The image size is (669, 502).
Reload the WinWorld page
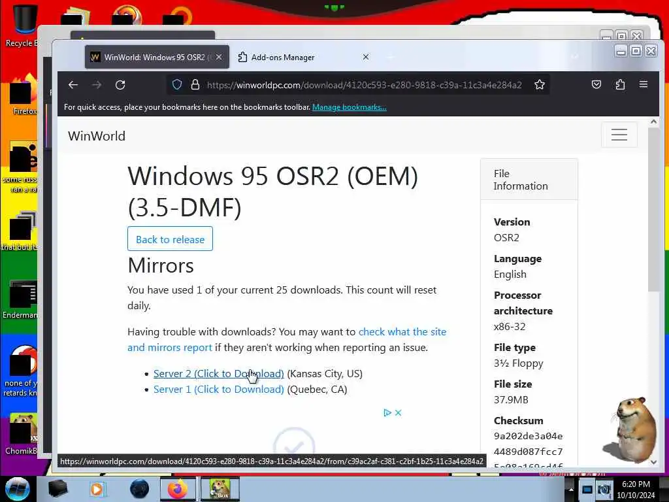click(x=120, y=85)
